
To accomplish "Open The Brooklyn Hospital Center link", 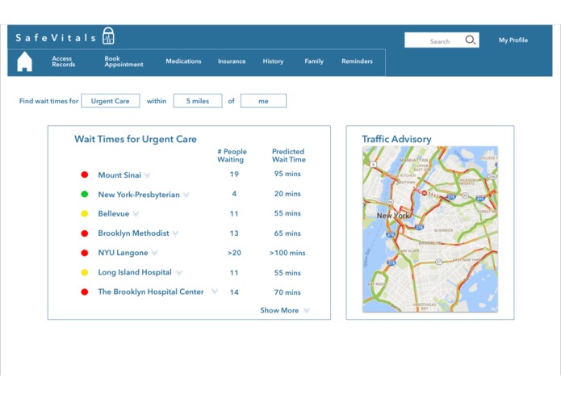I will click(x=151, y=292).
